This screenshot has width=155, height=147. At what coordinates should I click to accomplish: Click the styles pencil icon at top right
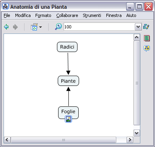pyautogui.click(x=146, y=27)
